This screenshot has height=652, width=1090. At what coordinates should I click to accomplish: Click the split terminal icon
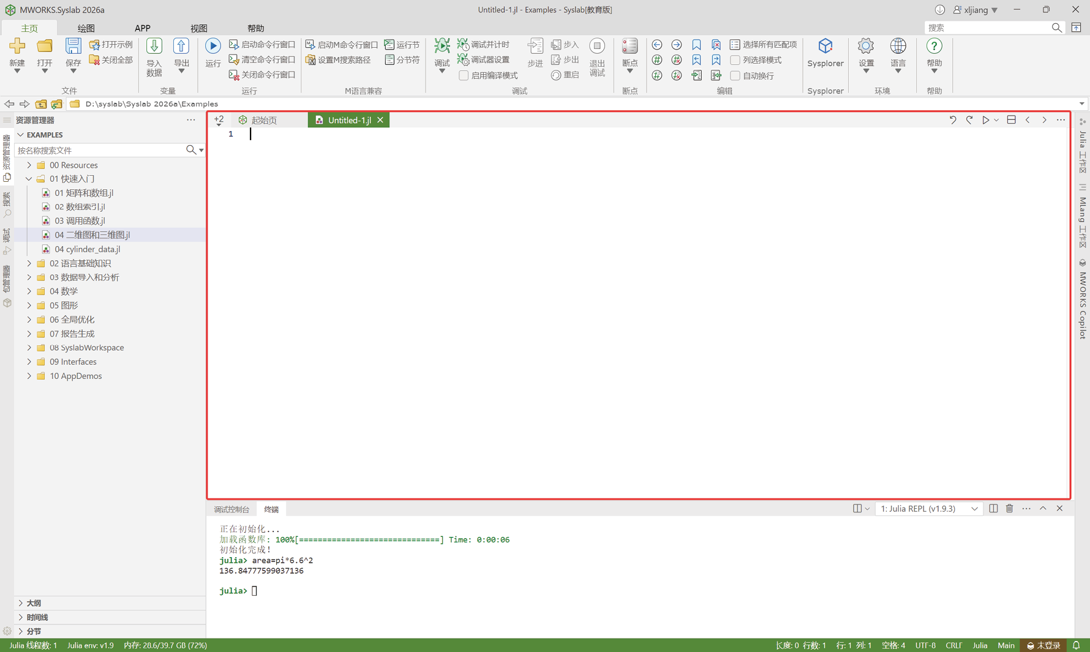pyautogui.click(x=993, y=509)
